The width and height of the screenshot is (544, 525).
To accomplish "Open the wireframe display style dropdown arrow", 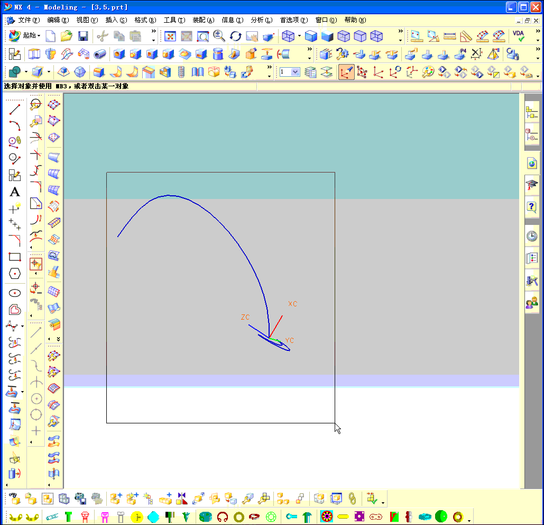I will point(299,36).
